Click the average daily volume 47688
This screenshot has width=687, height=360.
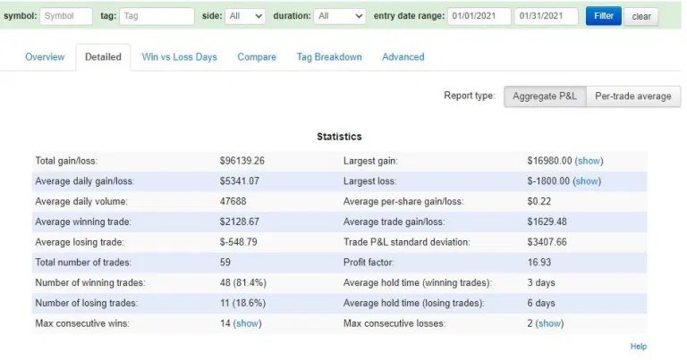click(233, 202)
